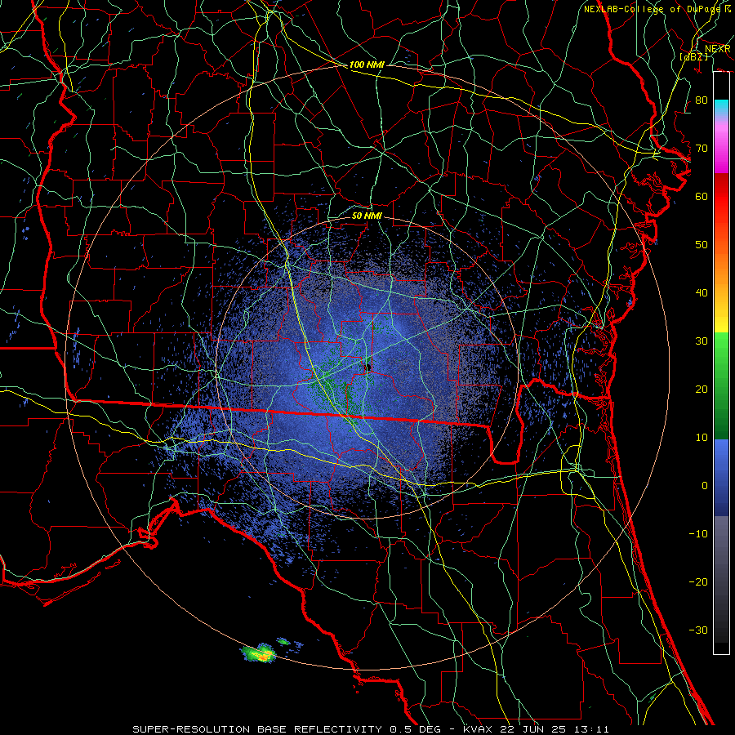The image size is (735, 735).
Task: Click the NEXR label at top right
Action: pos(718,49)
